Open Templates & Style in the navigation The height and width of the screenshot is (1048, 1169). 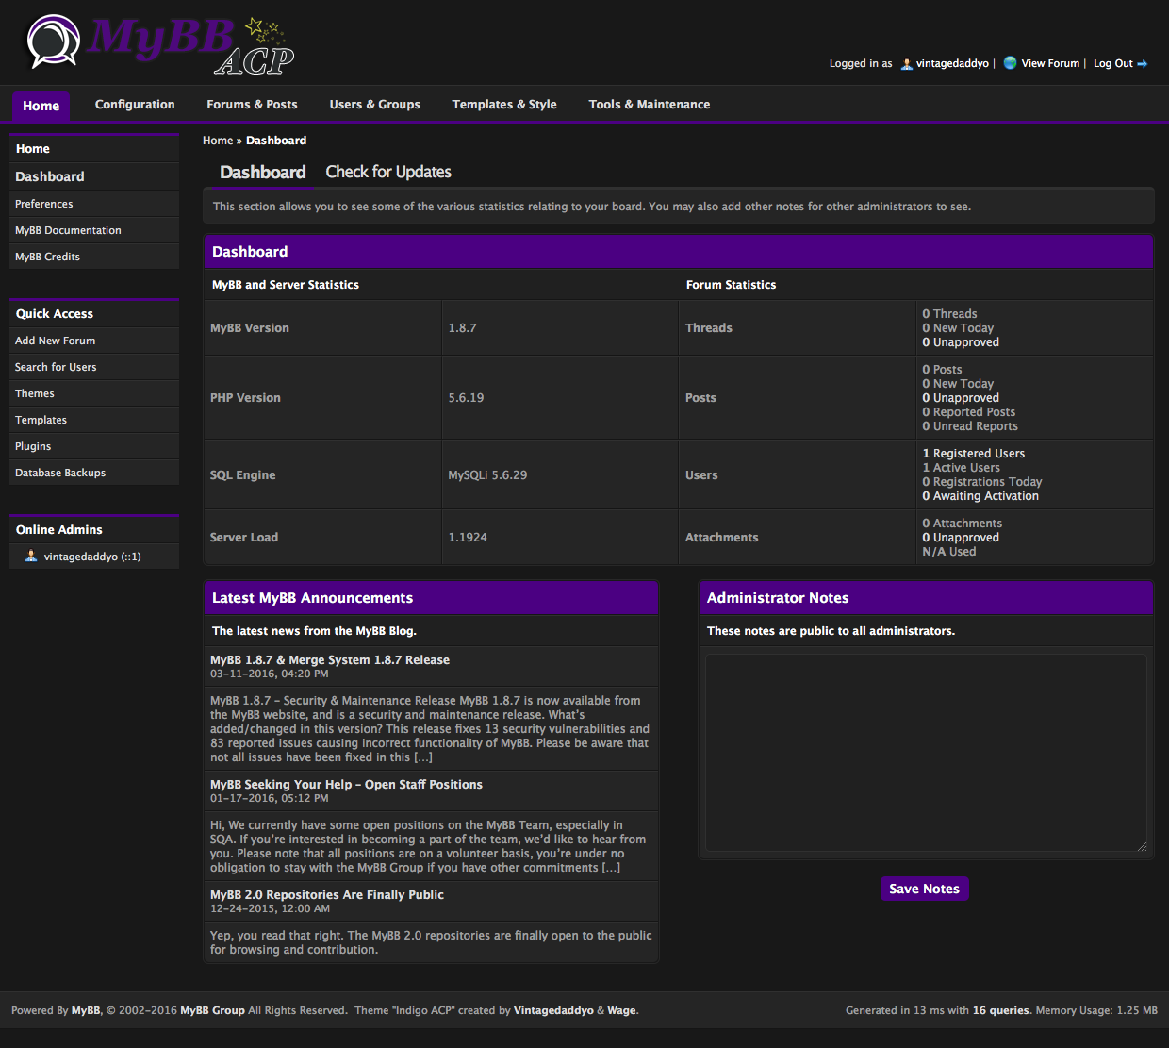click(x=503, y=105)
